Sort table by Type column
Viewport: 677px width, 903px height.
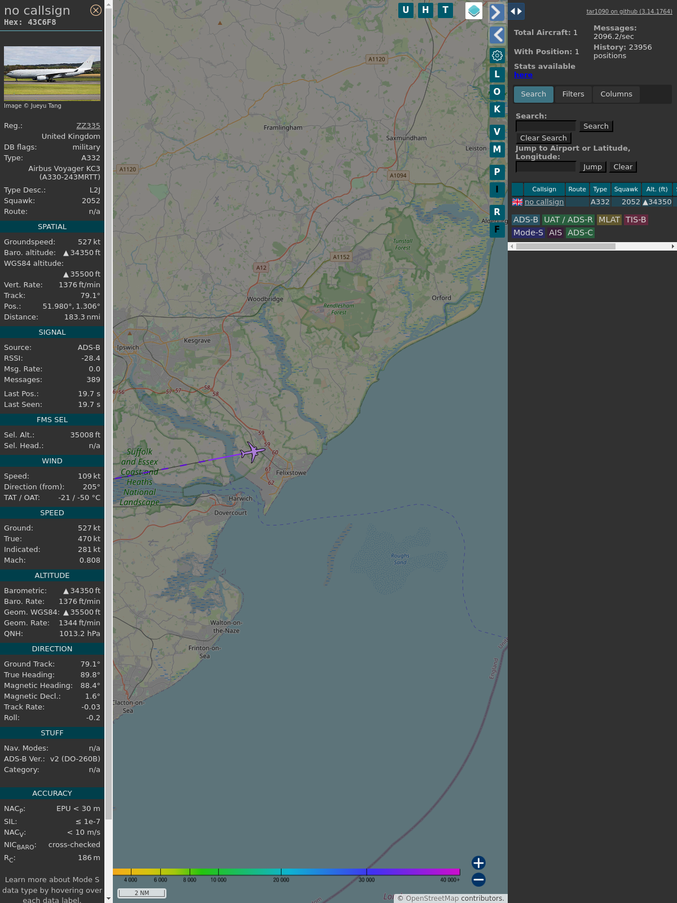(x=600, y=190)
